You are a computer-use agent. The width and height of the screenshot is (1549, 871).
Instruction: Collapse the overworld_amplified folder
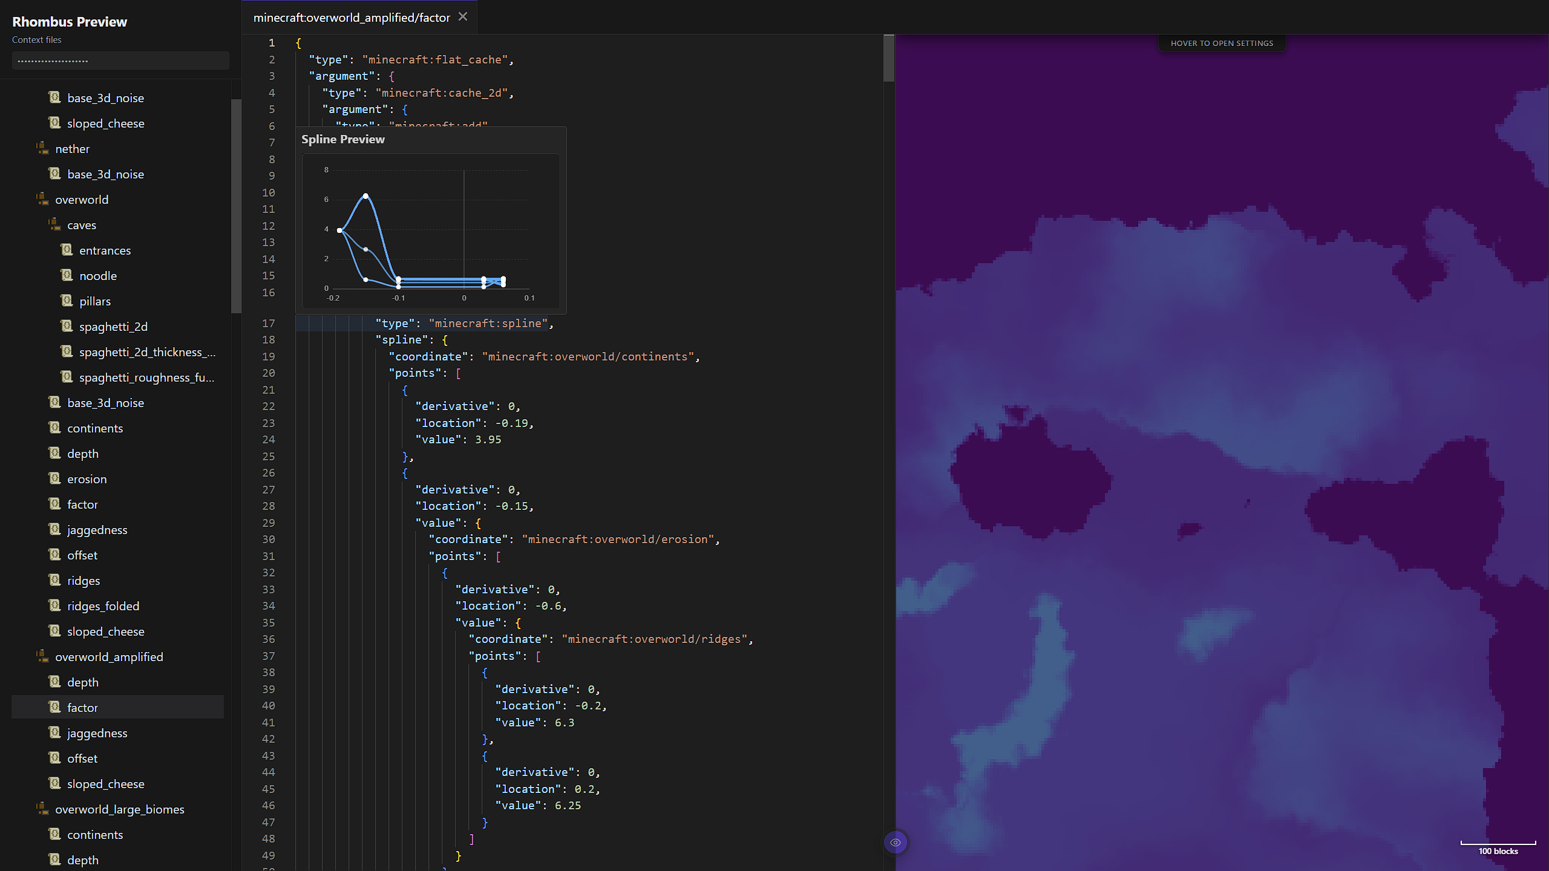tap(109, 657)
